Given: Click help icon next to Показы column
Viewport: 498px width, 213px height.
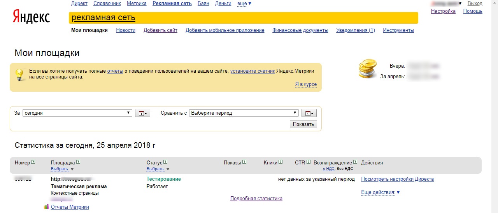Looking at the screenshot, I should pos(244,162).
